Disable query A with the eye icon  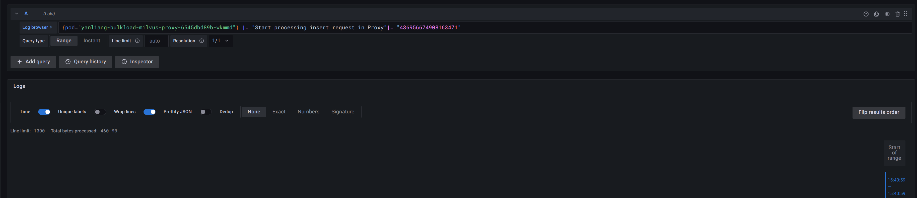[887, 14]
